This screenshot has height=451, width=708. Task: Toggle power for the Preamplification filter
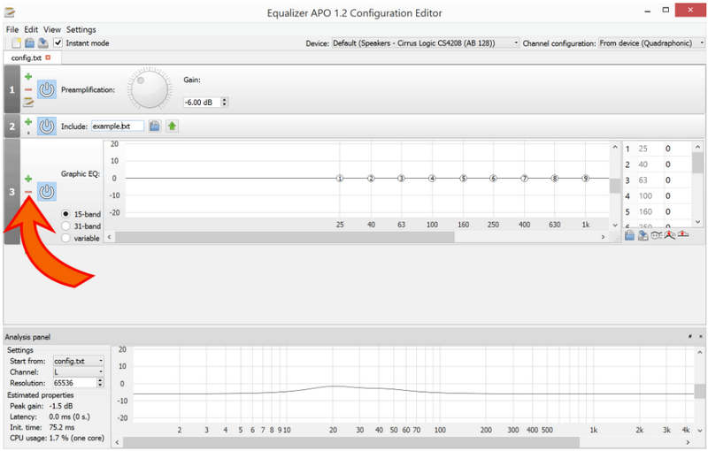[47, 89]
